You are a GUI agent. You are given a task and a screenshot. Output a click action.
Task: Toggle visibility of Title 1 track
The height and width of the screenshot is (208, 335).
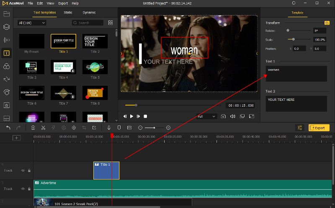[23, 170]
